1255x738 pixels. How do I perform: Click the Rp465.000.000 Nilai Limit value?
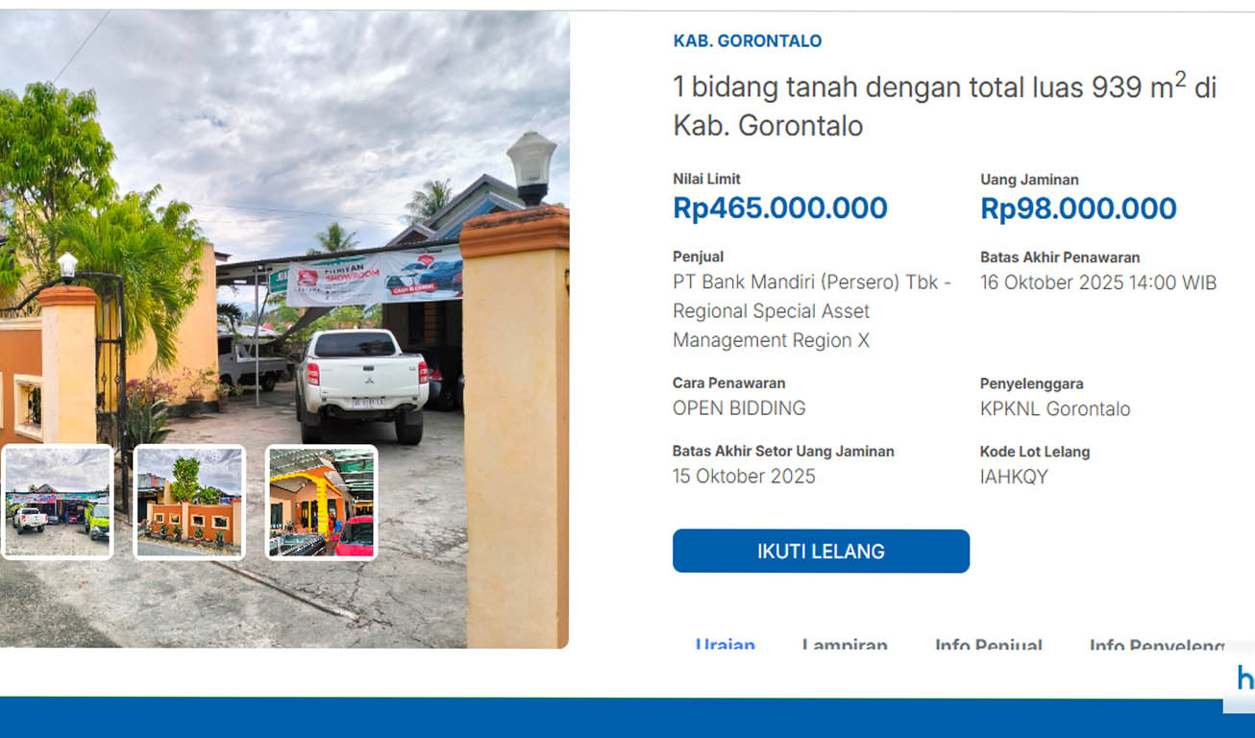pos(780,209)
